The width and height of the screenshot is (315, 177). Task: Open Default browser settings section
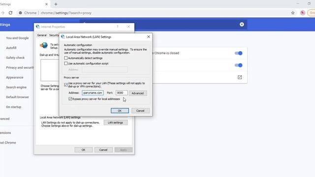pos(17,97)
